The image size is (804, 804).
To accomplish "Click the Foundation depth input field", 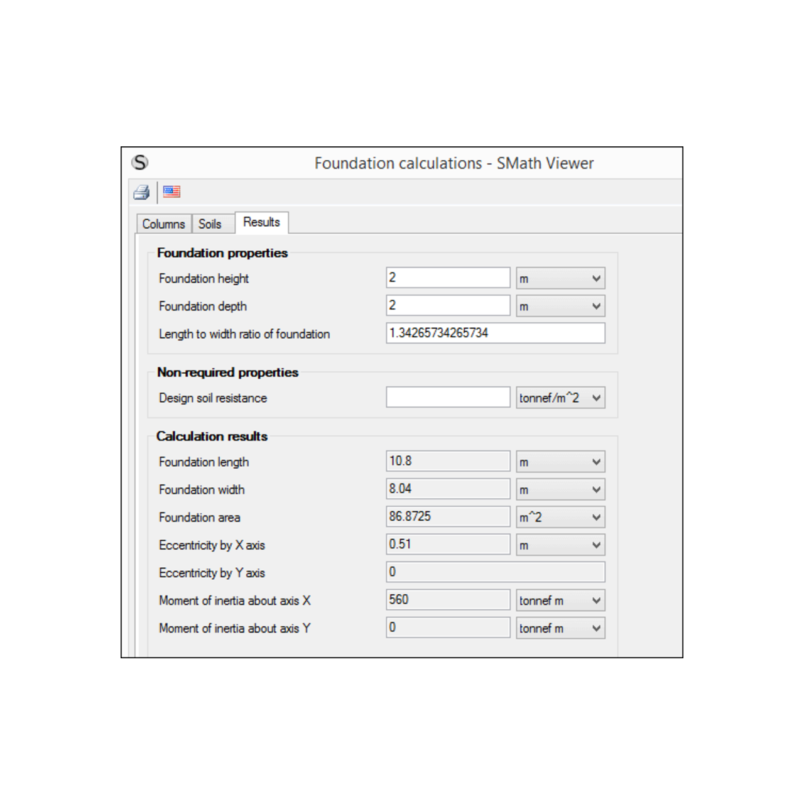I will 448,305.
